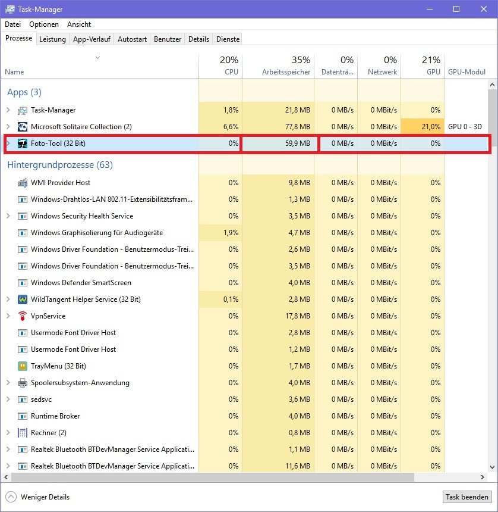This screenshot has height=512, width=498.
Task: Expand the Windows Security Health Service row
Action: (x=8, y=216)
